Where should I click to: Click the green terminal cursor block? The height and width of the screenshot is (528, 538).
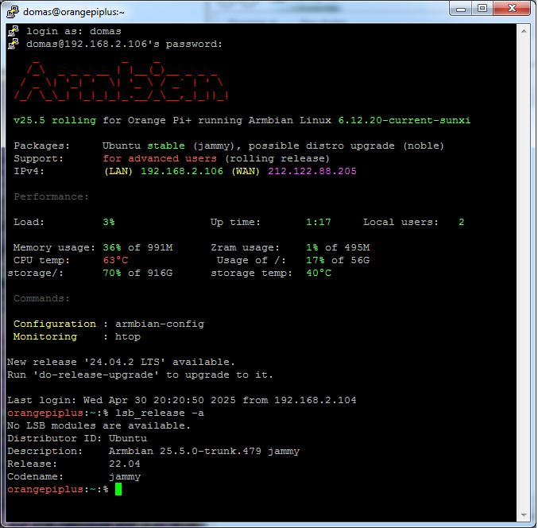(118, 489)
